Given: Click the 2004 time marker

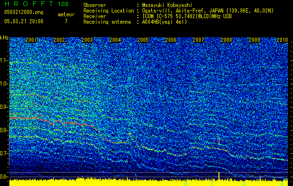Looking at the screenshot, I should click(115, 40).
